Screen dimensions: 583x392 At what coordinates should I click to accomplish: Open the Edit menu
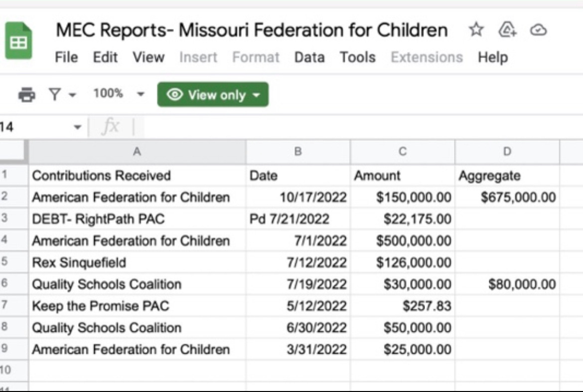(105, 57)
